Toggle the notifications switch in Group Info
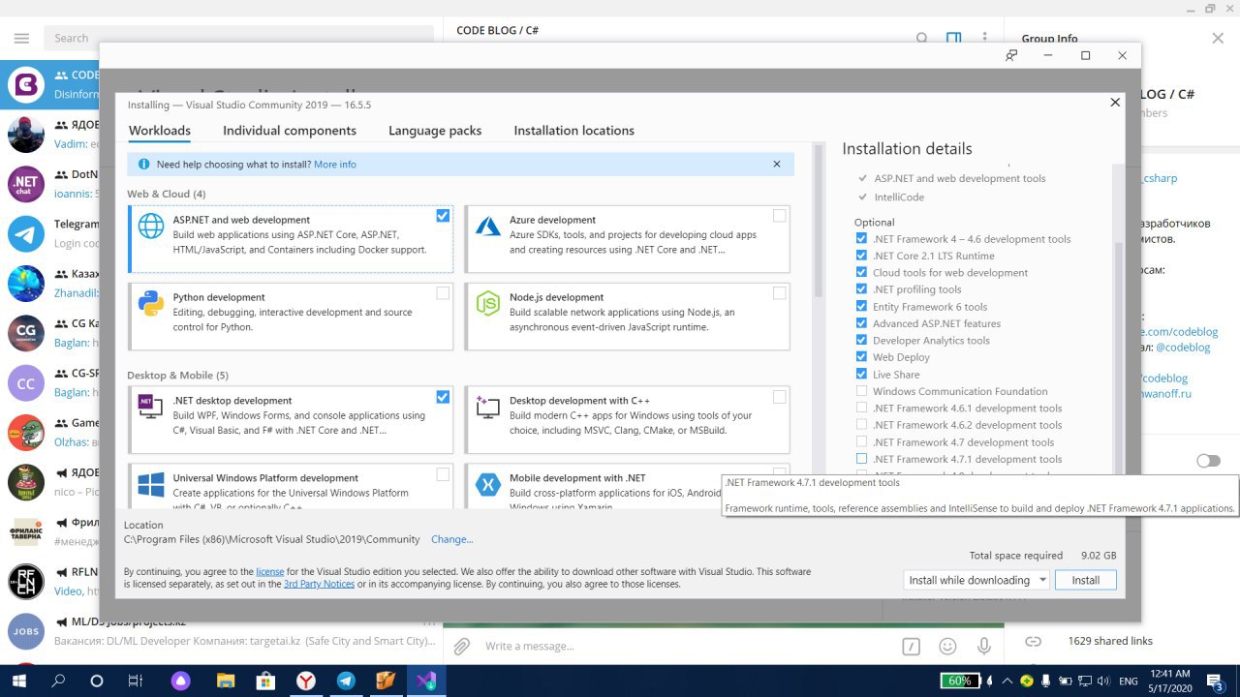 point(1208,461)
